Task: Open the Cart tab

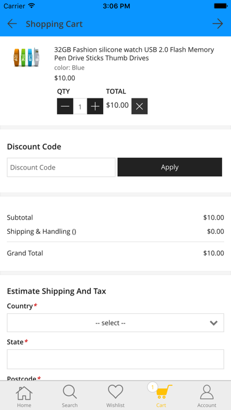Action: click(161, 396)
